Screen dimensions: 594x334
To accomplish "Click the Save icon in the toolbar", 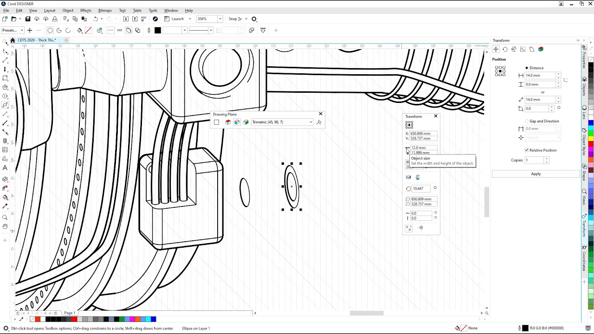I will pos(28,19).
